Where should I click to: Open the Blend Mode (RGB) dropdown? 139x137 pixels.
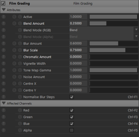[104, 30]
